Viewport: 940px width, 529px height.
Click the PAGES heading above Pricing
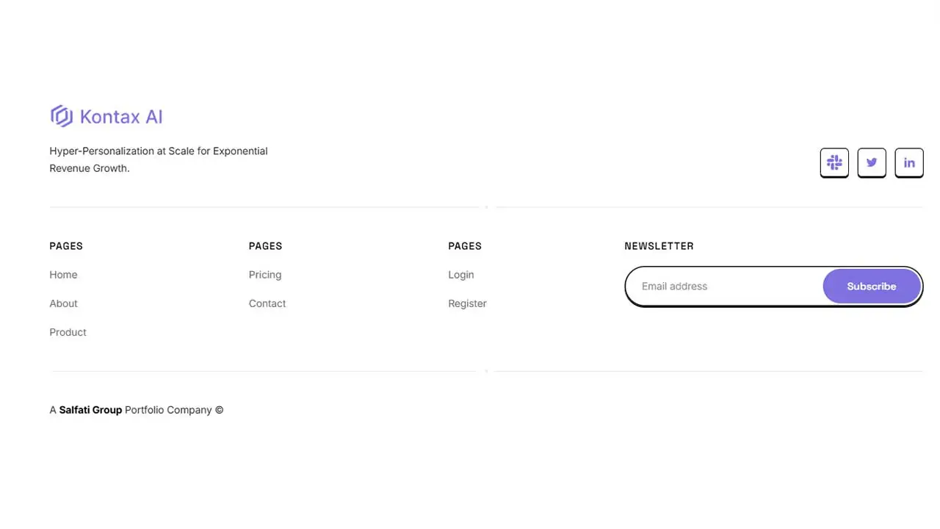tap(265, 246)
